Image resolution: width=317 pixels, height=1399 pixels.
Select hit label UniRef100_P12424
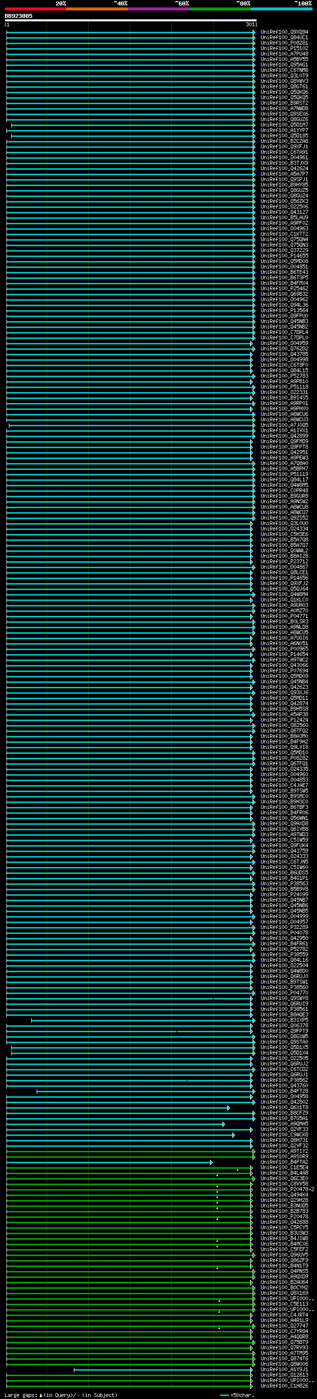tap(284, 720)
